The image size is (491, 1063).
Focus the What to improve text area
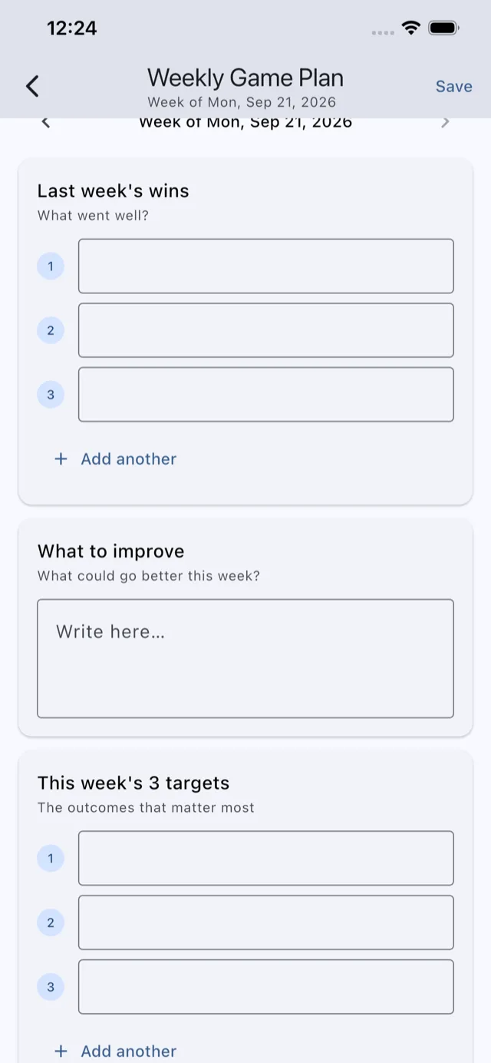pos(245,659)
